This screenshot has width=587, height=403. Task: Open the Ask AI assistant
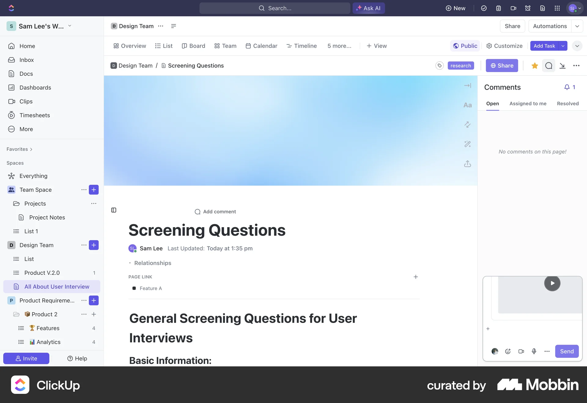[x=368, y=8]
